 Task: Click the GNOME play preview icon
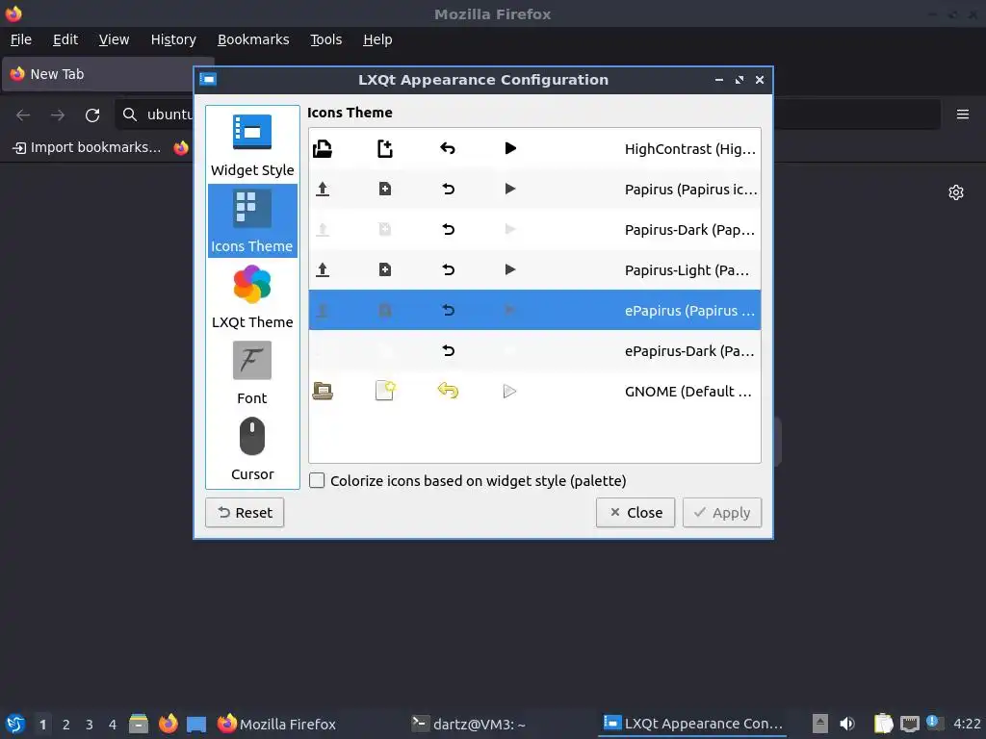[510, 392]
